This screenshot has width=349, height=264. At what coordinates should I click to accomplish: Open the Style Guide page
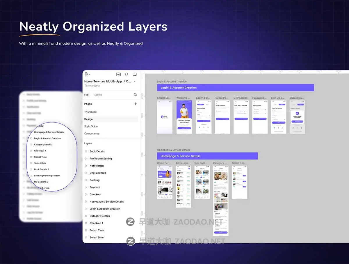(x=91, y=126)
